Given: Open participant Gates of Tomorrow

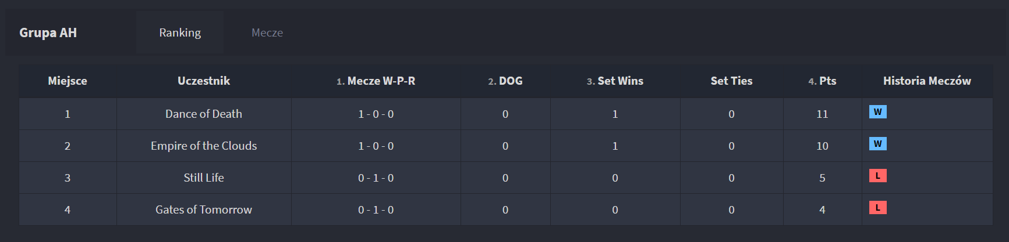Looking at the screenshot, I should pyautogui.click(x=204, y=210).
